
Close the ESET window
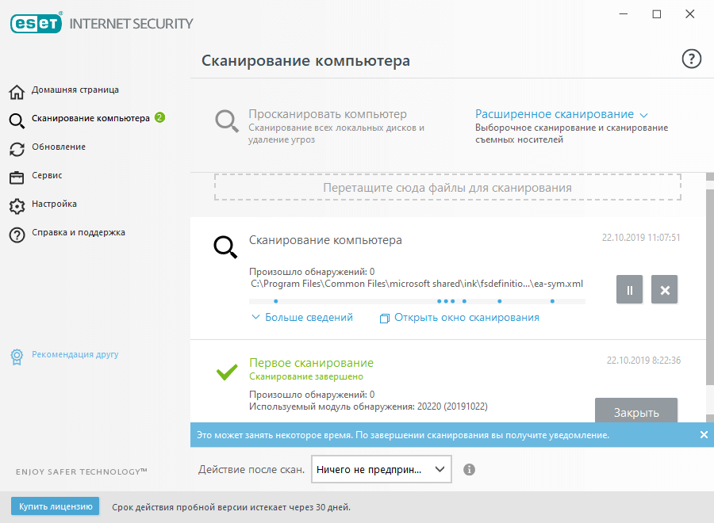tap(690, 14)
